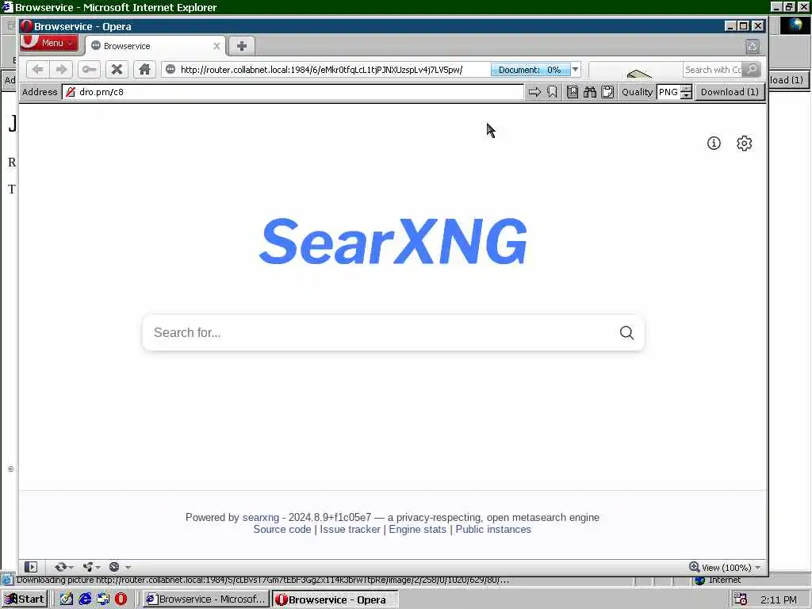
Task: Open the Source code link
Action: [282, 529]
